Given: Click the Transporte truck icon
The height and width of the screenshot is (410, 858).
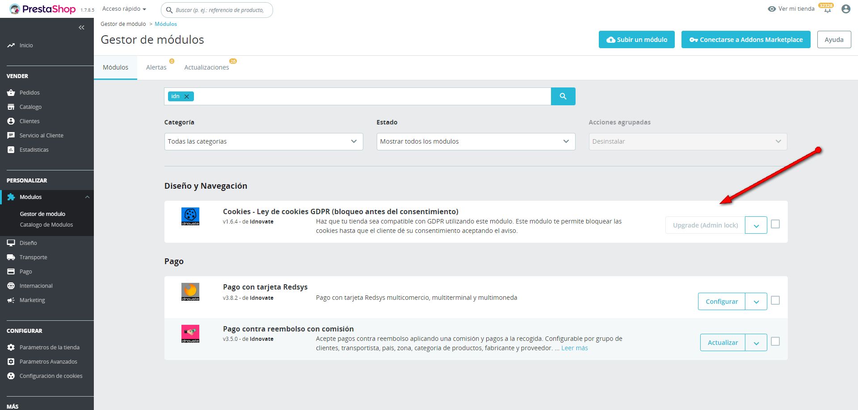Looking at the screenshot, I should point(11,257).
